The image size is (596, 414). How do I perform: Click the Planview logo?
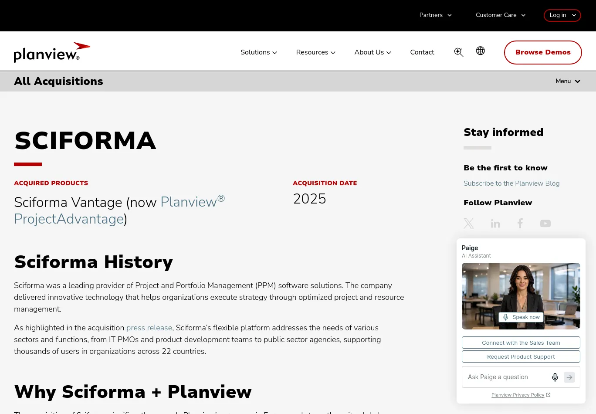52,52
